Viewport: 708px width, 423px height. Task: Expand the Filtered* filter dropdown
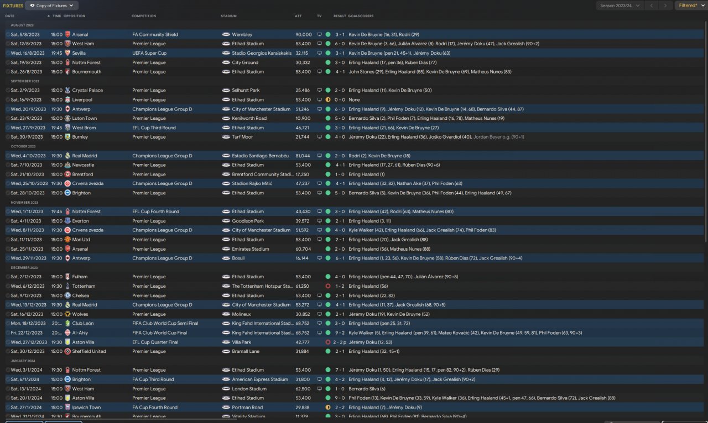click(x=690, y=6)
